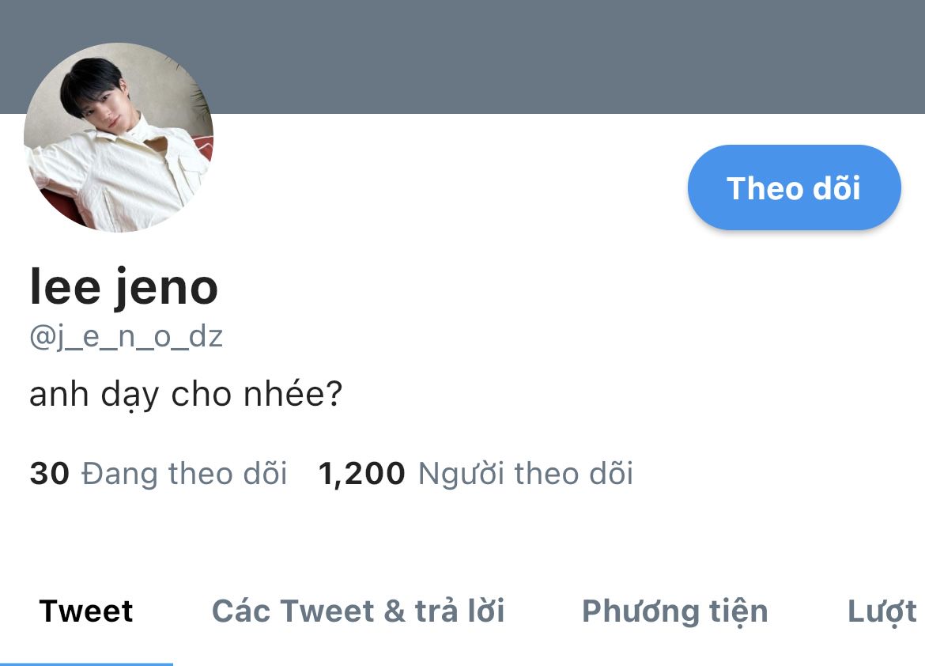Click the @j_e_n_o_dz username handle

tap(126, 336)
